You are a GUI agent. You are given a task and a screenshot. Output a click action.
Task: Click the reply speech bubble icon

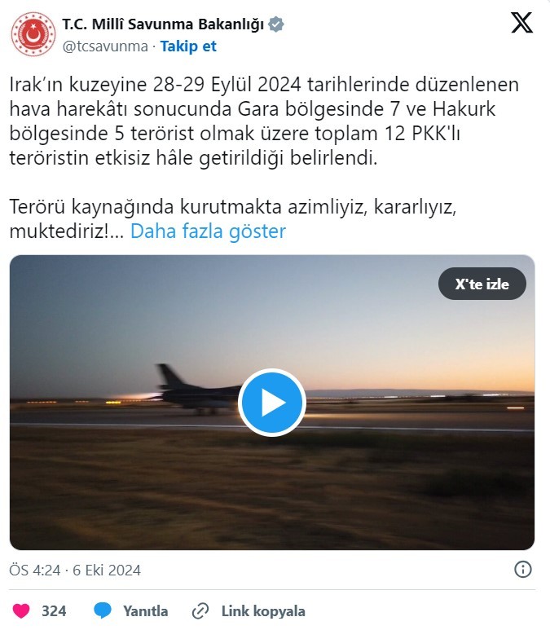coord(103,610)
